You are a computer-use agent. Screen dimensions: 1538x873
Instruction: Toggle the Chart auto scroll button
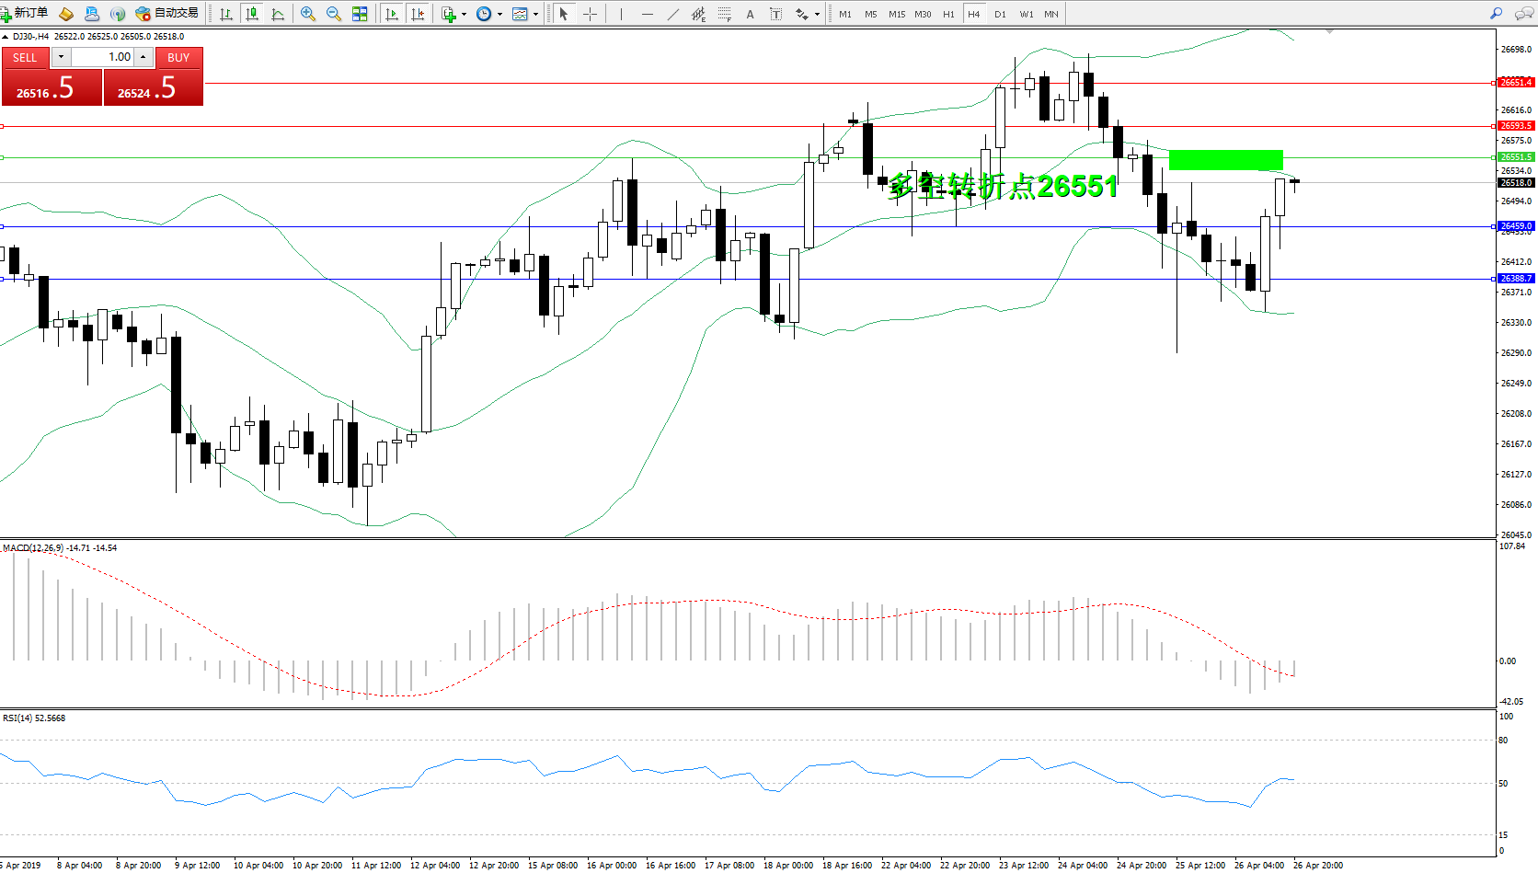click(x=392, y=14)
